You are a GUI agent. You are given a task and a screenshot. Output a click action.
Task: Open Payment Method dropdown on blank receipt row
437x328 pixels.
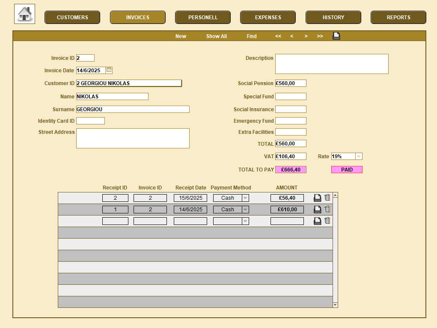[x=245, y=221]
